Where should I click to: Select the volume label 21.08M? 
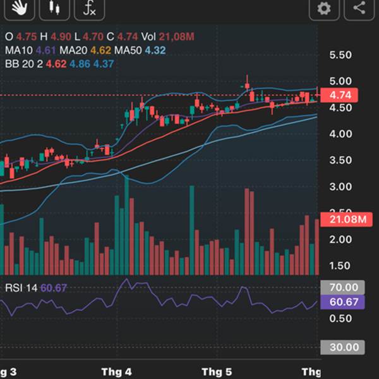click(x=346, y=219)
